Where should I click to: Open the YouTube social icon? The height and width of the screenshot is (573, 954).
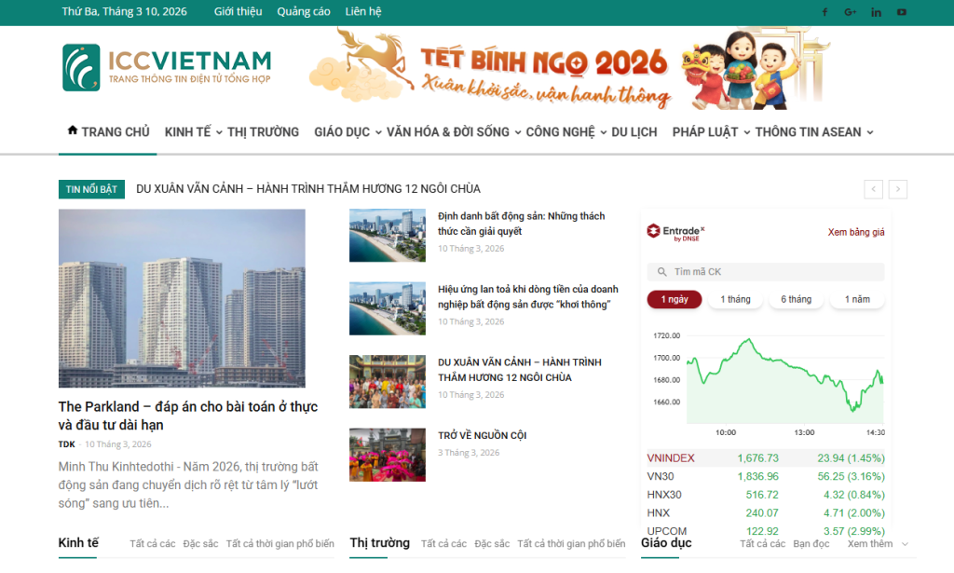(901, 12)
